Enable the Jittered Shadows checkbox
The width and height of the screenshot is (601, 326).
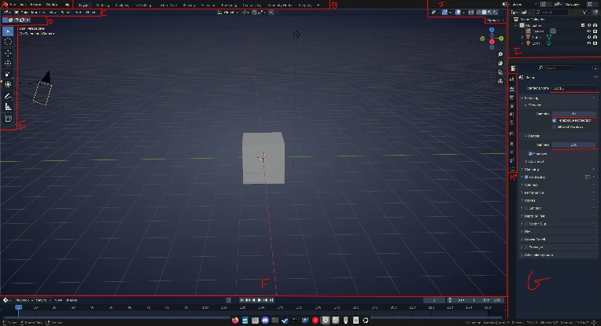click(x=555, y=126)
